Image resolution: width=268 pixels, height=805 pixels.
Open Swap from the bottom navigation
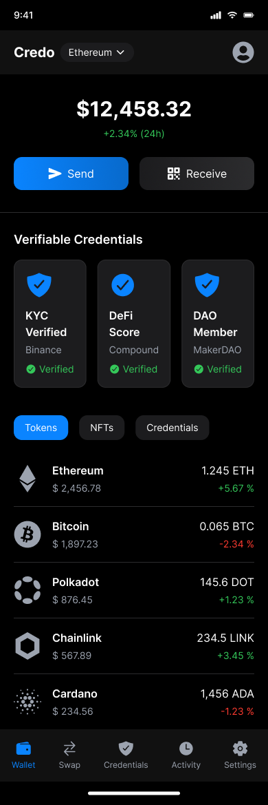pyautogui.click(x=69, y=755)
